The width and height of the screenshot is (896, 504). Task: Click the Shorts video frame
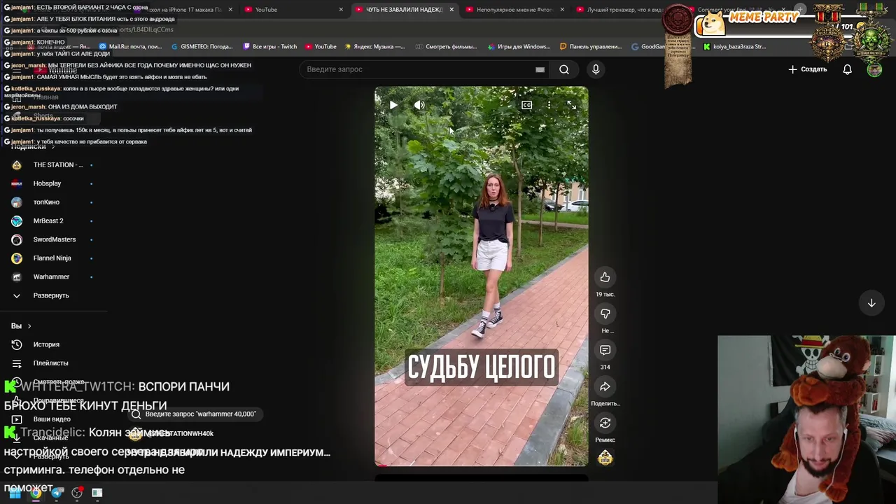(x=481, y=276)
